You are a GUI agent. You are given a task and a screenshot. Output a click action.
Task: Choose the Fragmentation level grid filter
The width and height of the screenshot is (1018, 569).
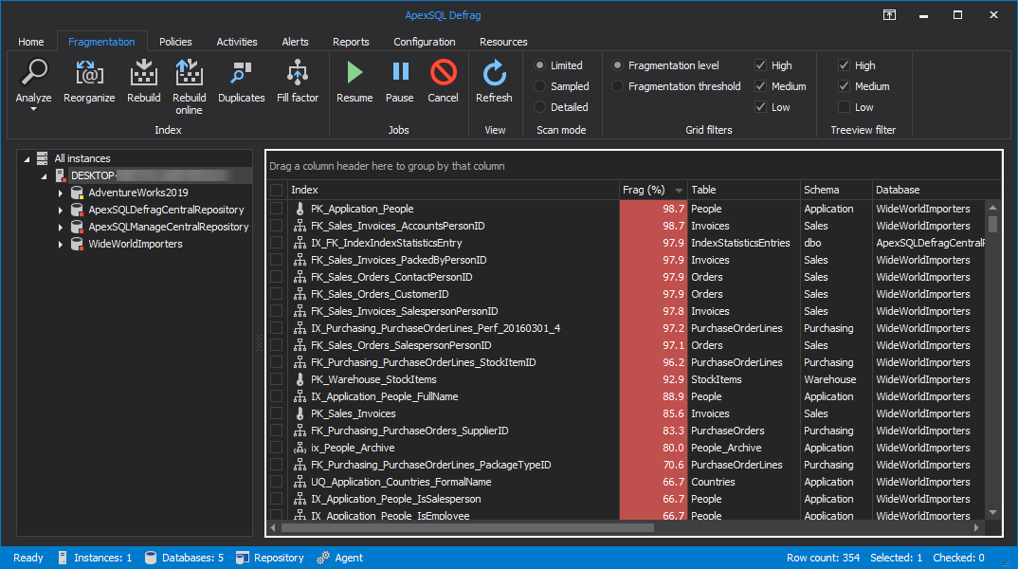click(x=617, y=64)
